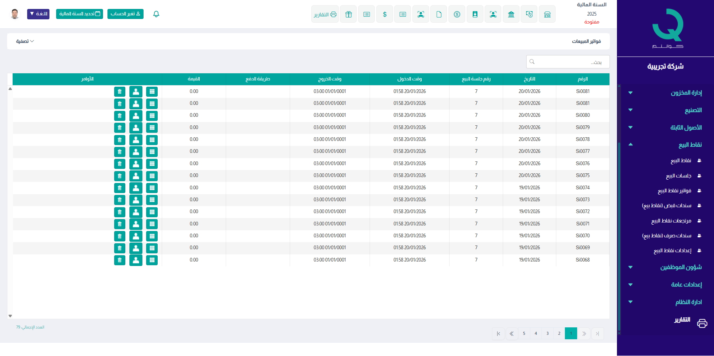The height and width of the screenshot is (356, 714).
Task: Delete invoice Si0080 using trash icon
Action: (119, 116)
